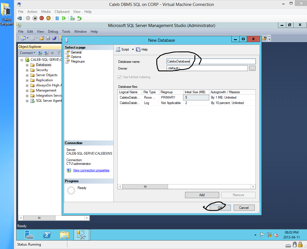Click the New Query icon in SSMS toolbar
The height and width of the screenshot is (249, 307).
pyautogui.click(x=23, y=38)
